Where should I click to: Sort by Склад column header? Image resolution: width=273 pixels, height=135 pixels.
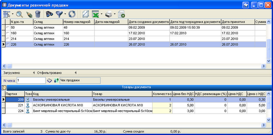pyautogui.click(x=48, y=22)
